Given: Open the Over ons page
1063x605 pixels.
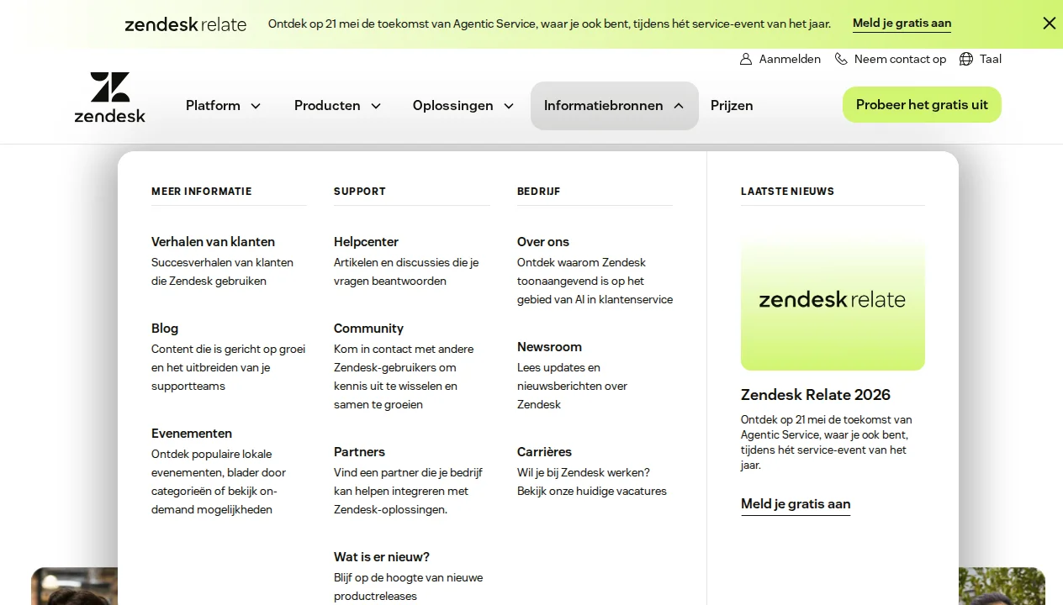Looking at the screenshot, I should click(542, 242).
